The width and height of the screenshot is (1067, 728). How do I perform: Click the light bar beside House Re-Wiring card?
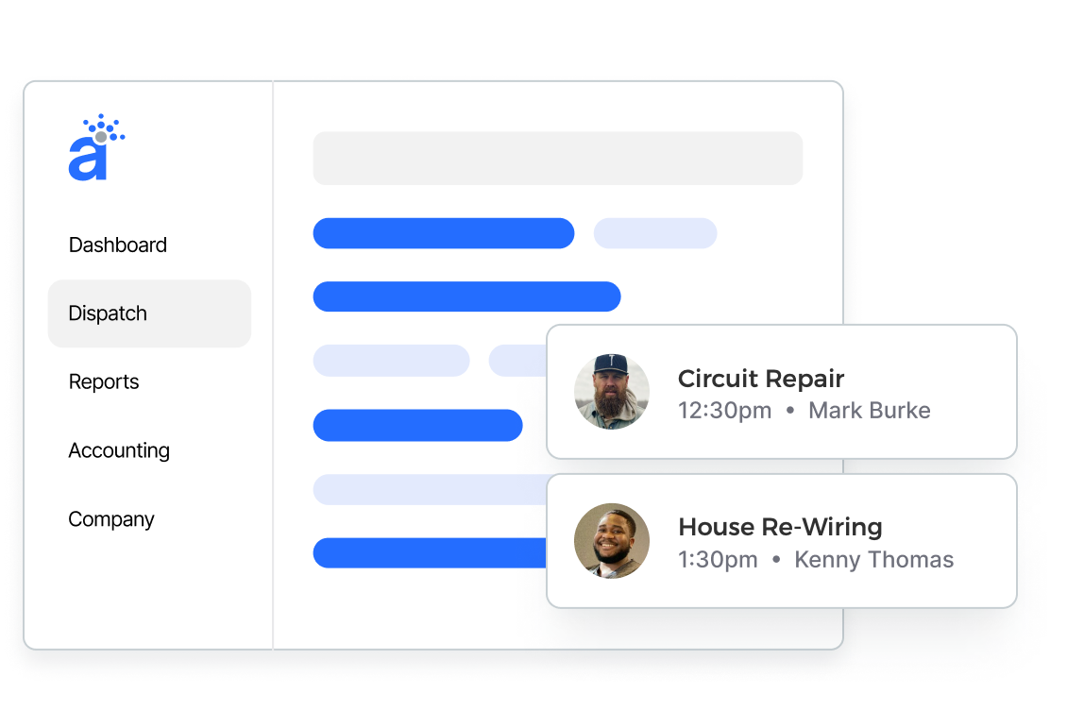click(430, 489)
